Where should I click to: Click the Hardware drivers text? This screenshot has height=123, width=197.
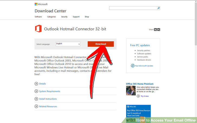point(144,60)
